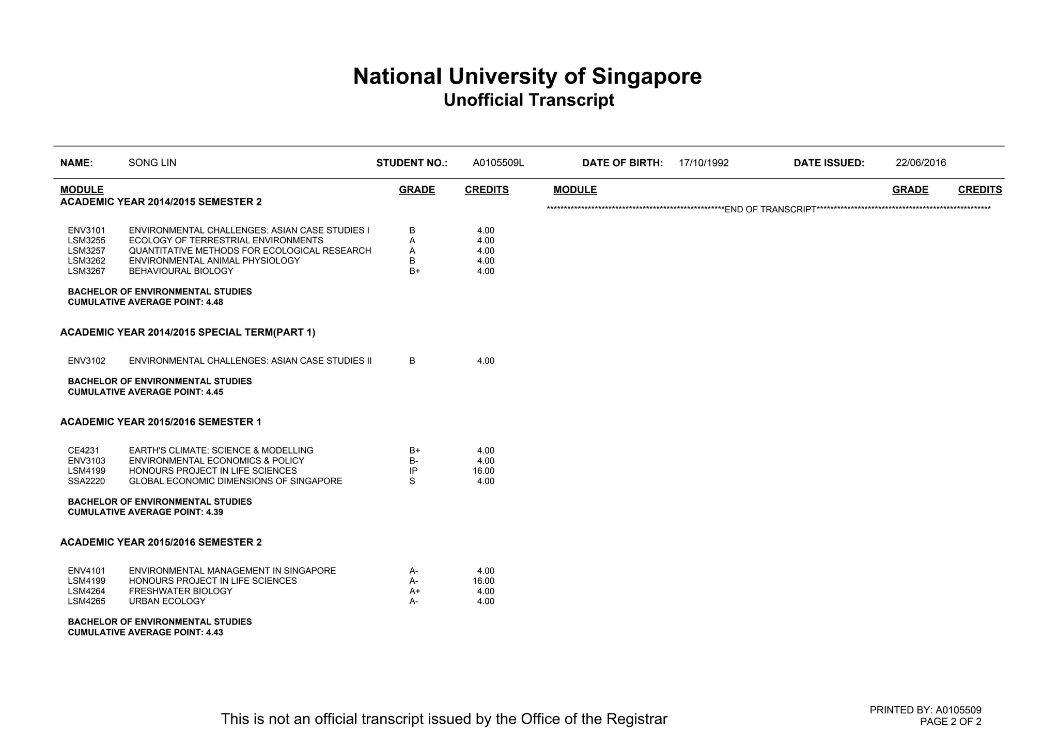This screenshot has width=1058, height=748.
Task: Click Page 2 of 2 footer text
Action: [x=950, y=722]
